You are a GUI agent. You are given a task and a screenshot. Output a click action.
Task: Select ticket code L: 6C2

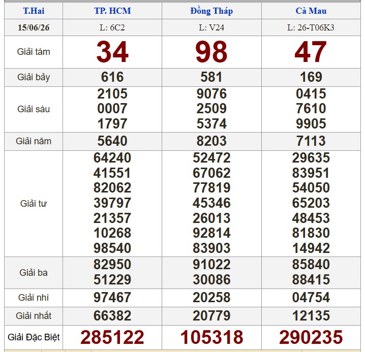(112, 27)
